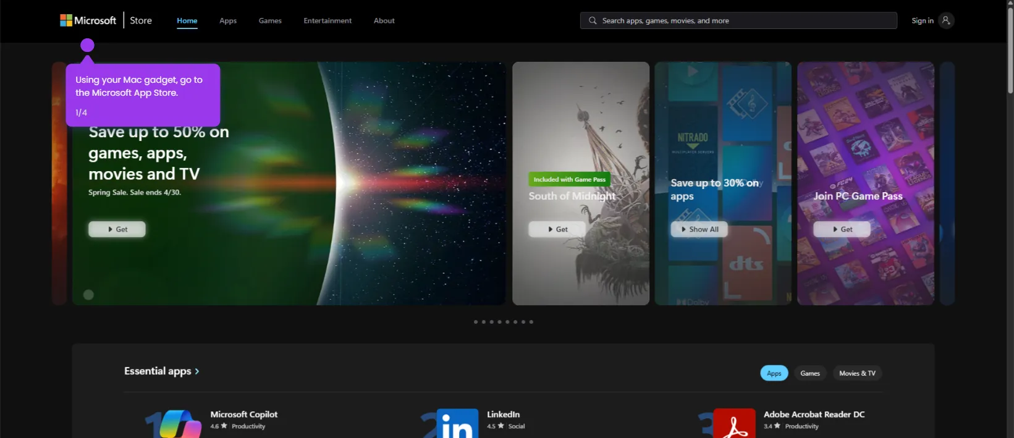The image size is (1014, 438).
Task: Click the Save up to 50% headline
Action: (159, 153)
